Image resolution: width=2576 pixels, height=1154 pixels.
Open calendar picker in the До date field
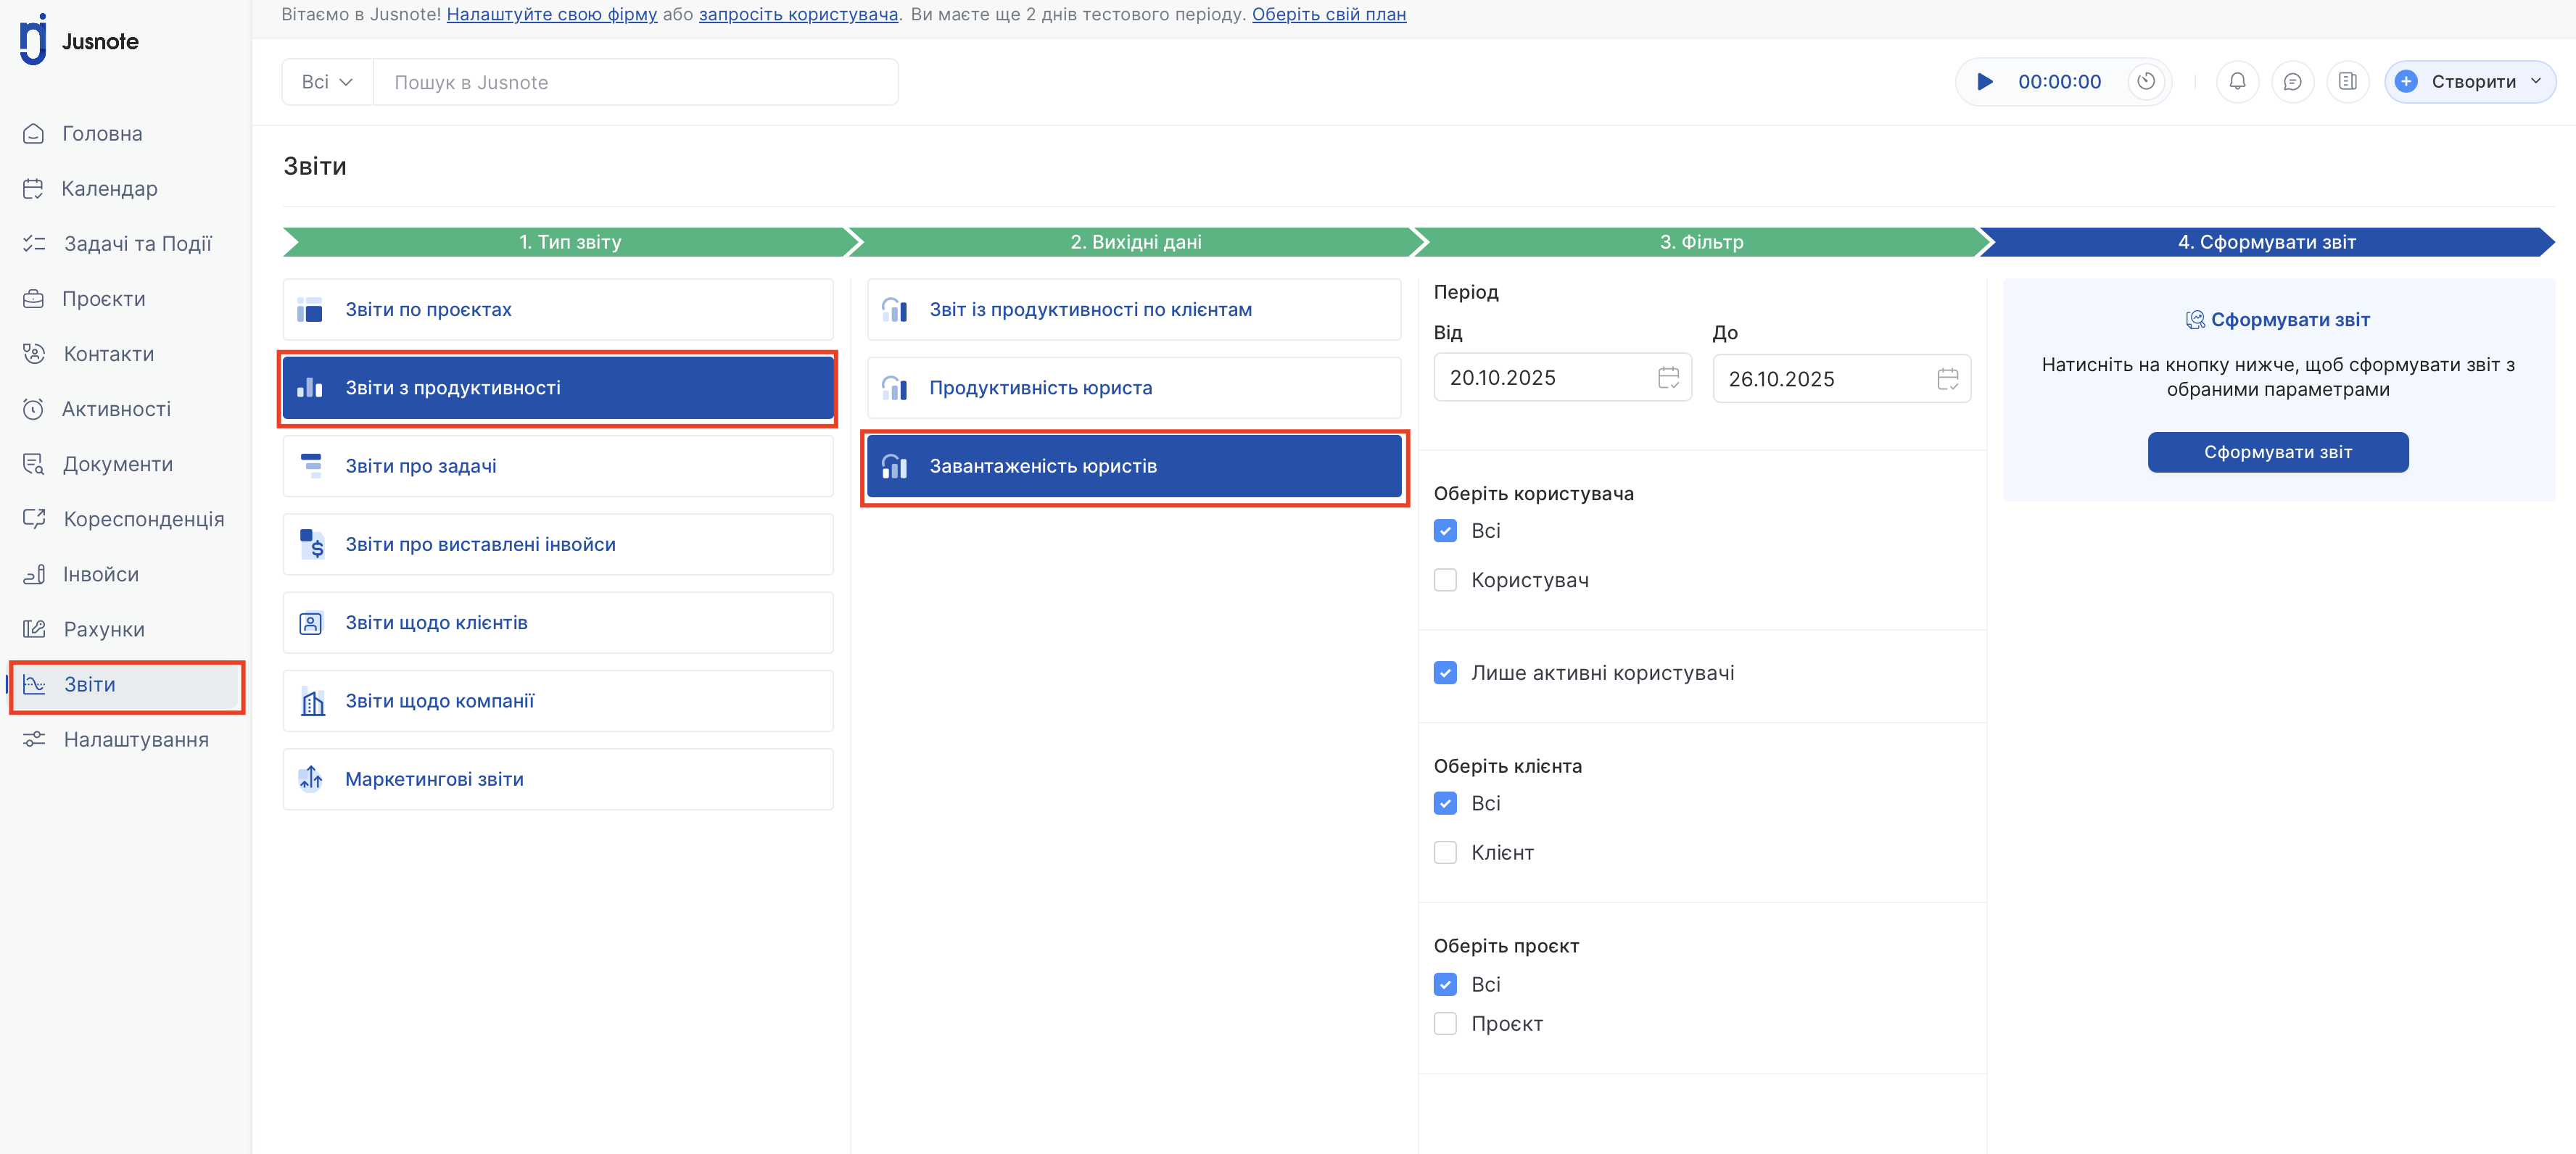point(1947,378)
